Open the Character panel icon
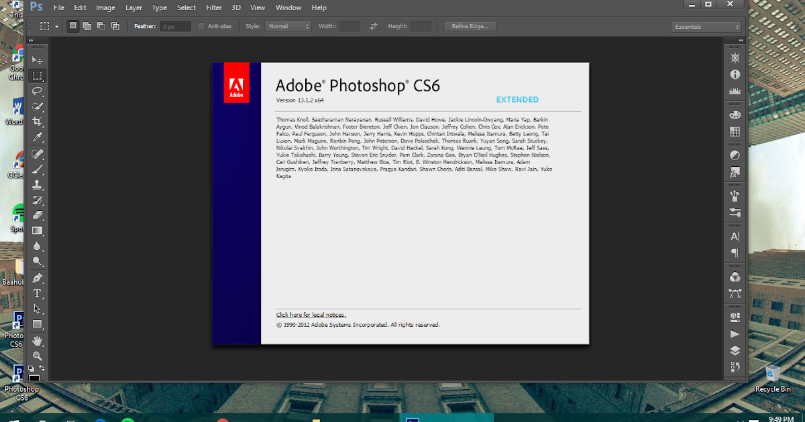 tap(735, 236)
